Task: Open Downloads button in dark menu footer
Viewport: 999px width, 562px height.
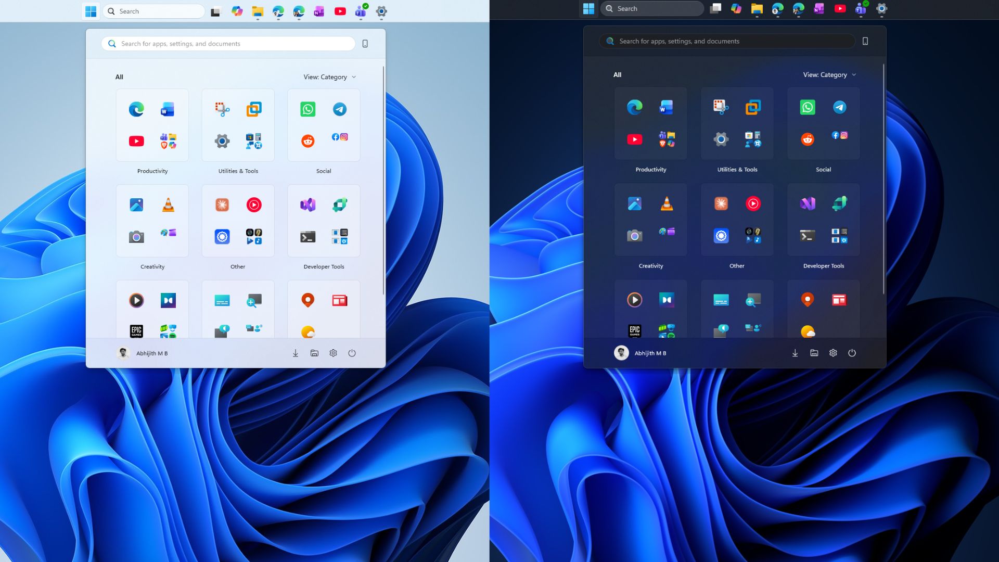Action: coord(795,353)
